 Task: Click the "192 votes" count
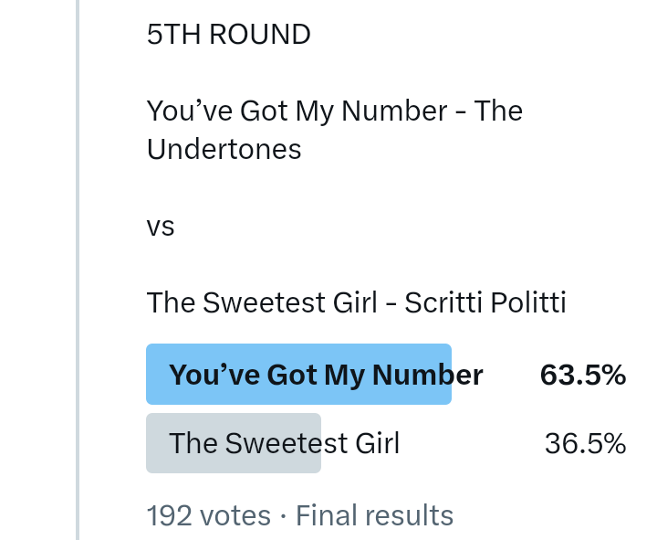click(x=209, y=515)
